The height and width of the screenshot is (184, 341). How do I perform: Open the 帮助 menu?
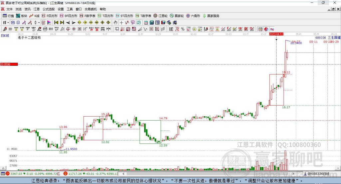(103, 9)
